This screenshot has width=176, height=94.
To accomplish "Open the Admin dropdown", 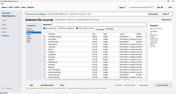I will coord(123,7).
